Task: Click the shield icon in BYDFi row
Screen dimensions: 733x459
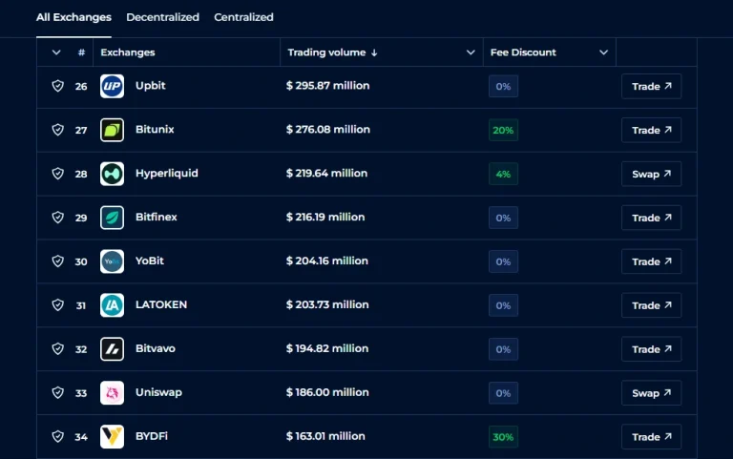Action: click(x=58, y=436)
